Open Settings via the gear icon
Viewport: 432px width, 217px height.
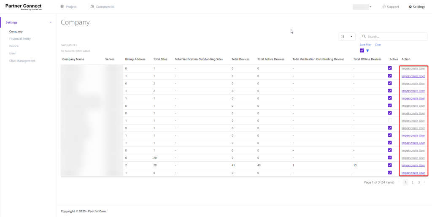(410, 7)
